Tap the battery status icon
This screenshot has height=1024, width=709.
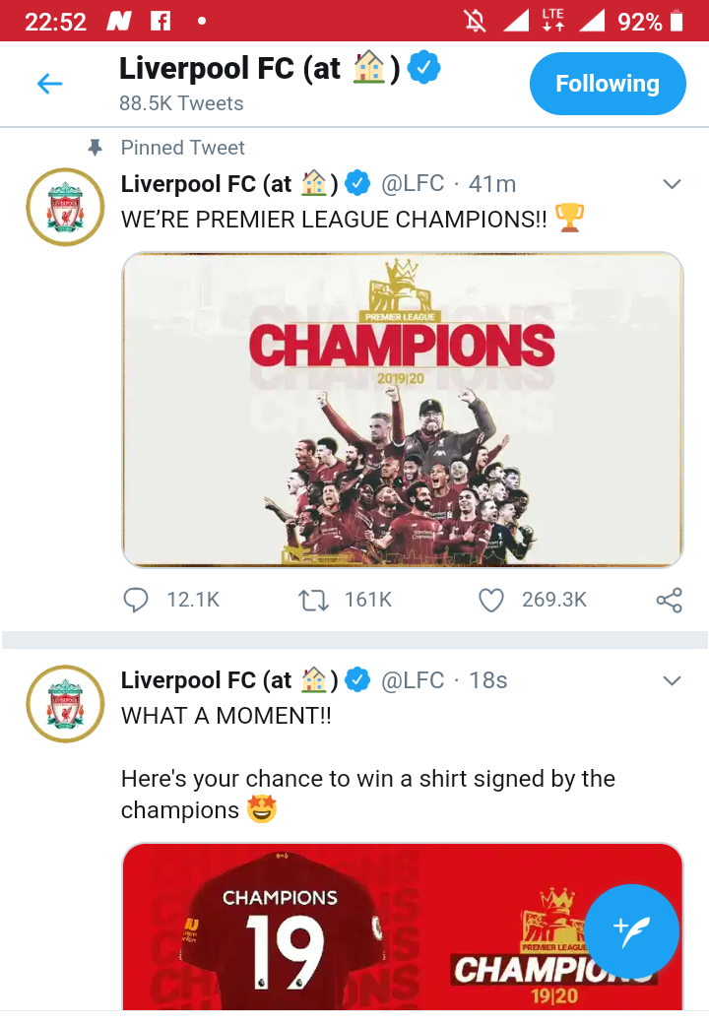coord(677,21)
